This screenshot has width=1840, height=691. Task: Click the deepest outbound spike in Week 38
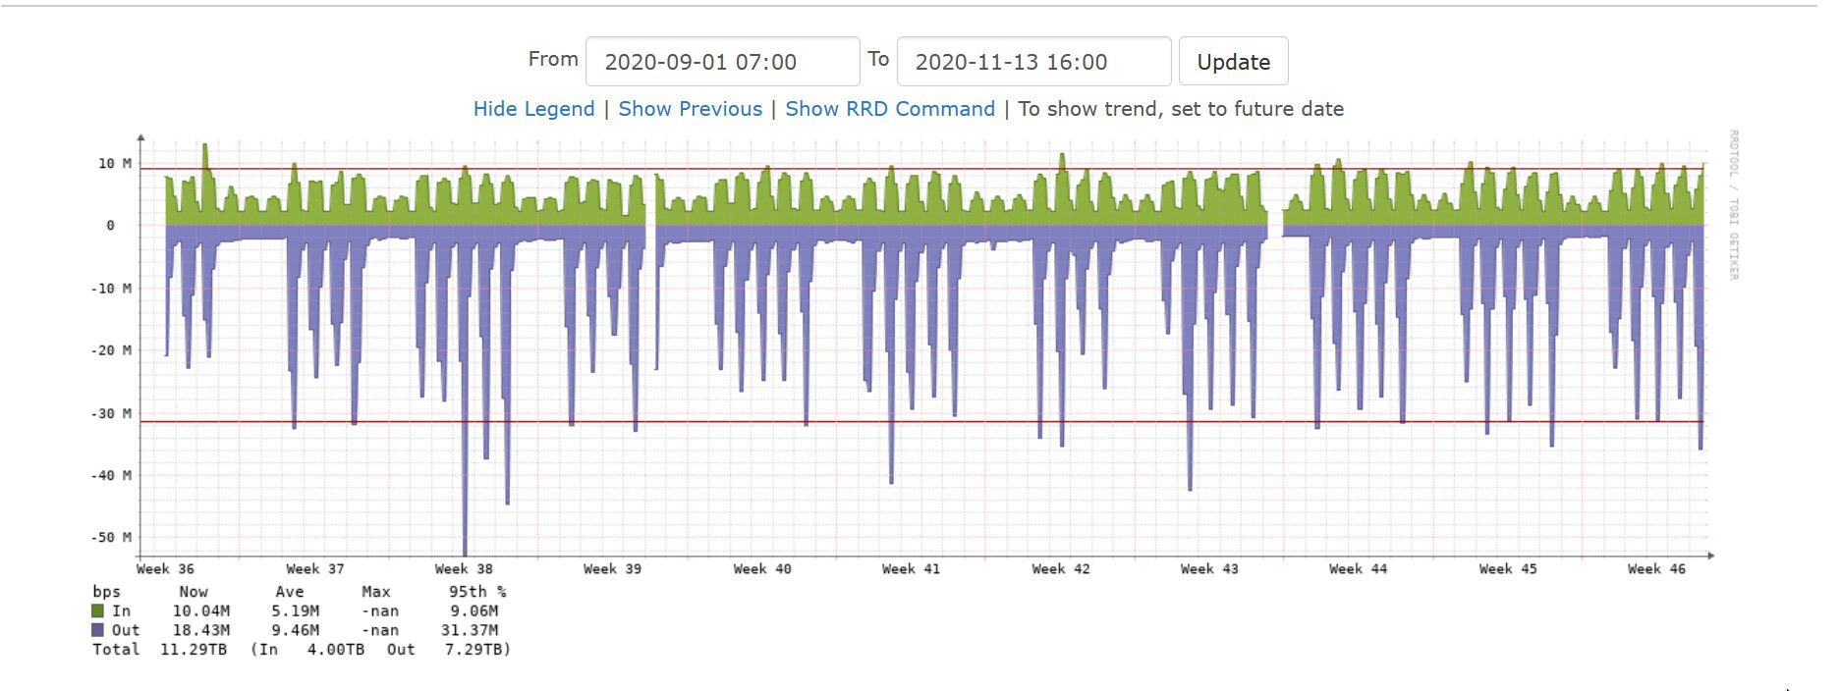point(465,545)
